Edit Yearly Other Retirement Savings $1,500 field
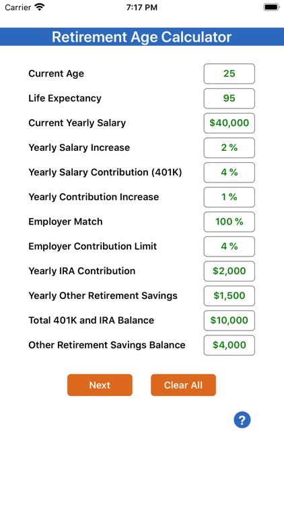Viewport: 284px width, 505px height. (x=229, y=296)
